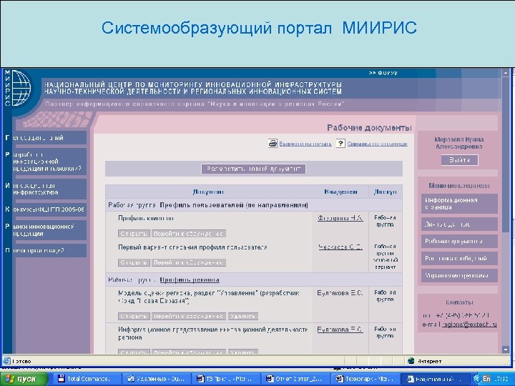
Task: Click the En language indicator in tray
Action: click(x=486, y=379)
